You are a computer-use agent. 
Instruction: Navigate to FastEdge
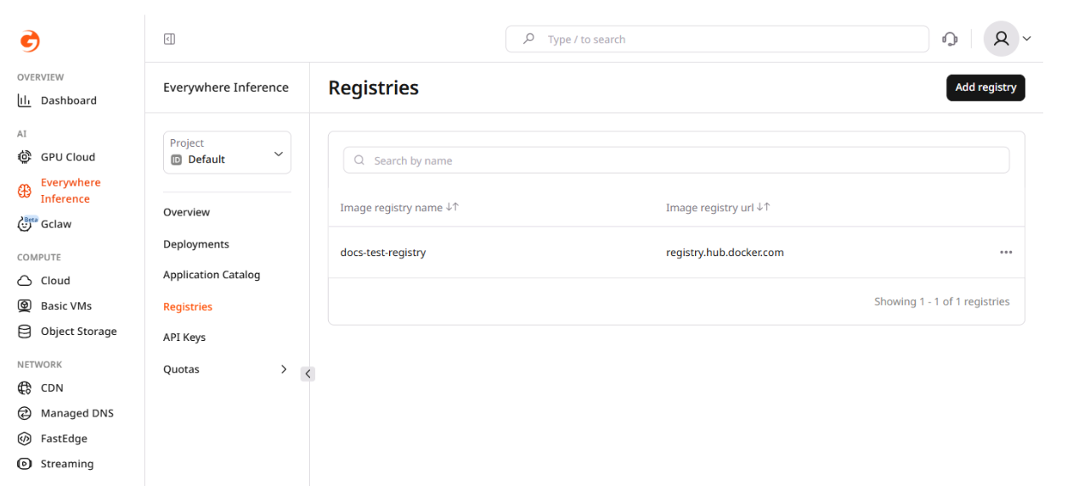coord(64,439)
